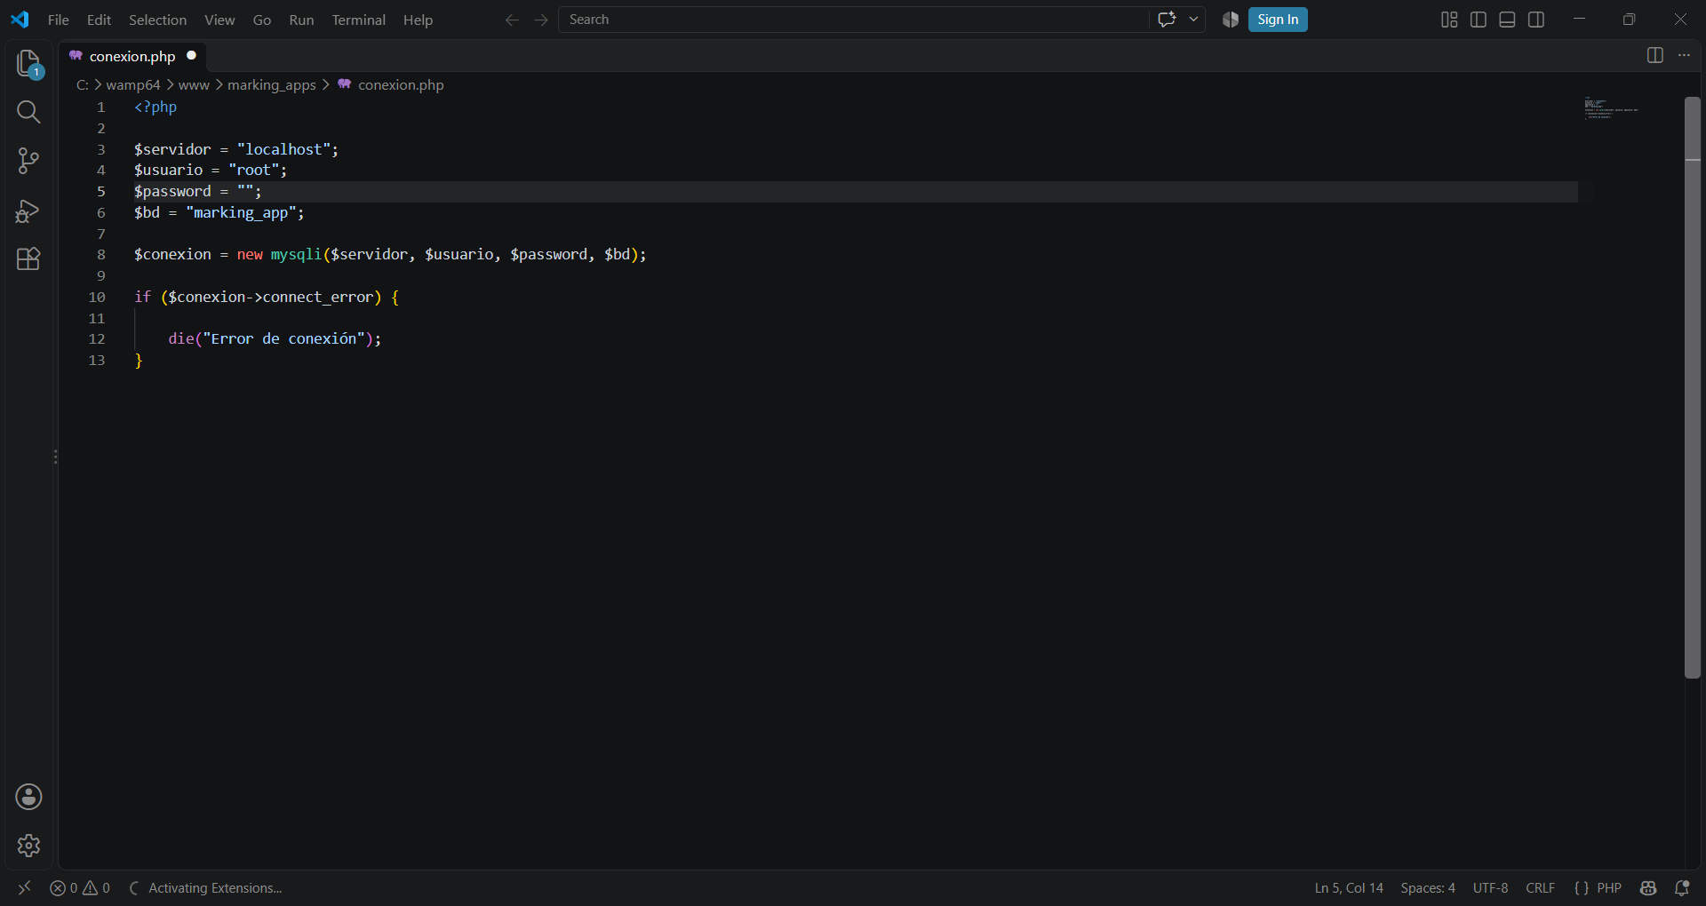Go back with the left arrow
Screen dimensions: 1706x906
tap(512, 20)
